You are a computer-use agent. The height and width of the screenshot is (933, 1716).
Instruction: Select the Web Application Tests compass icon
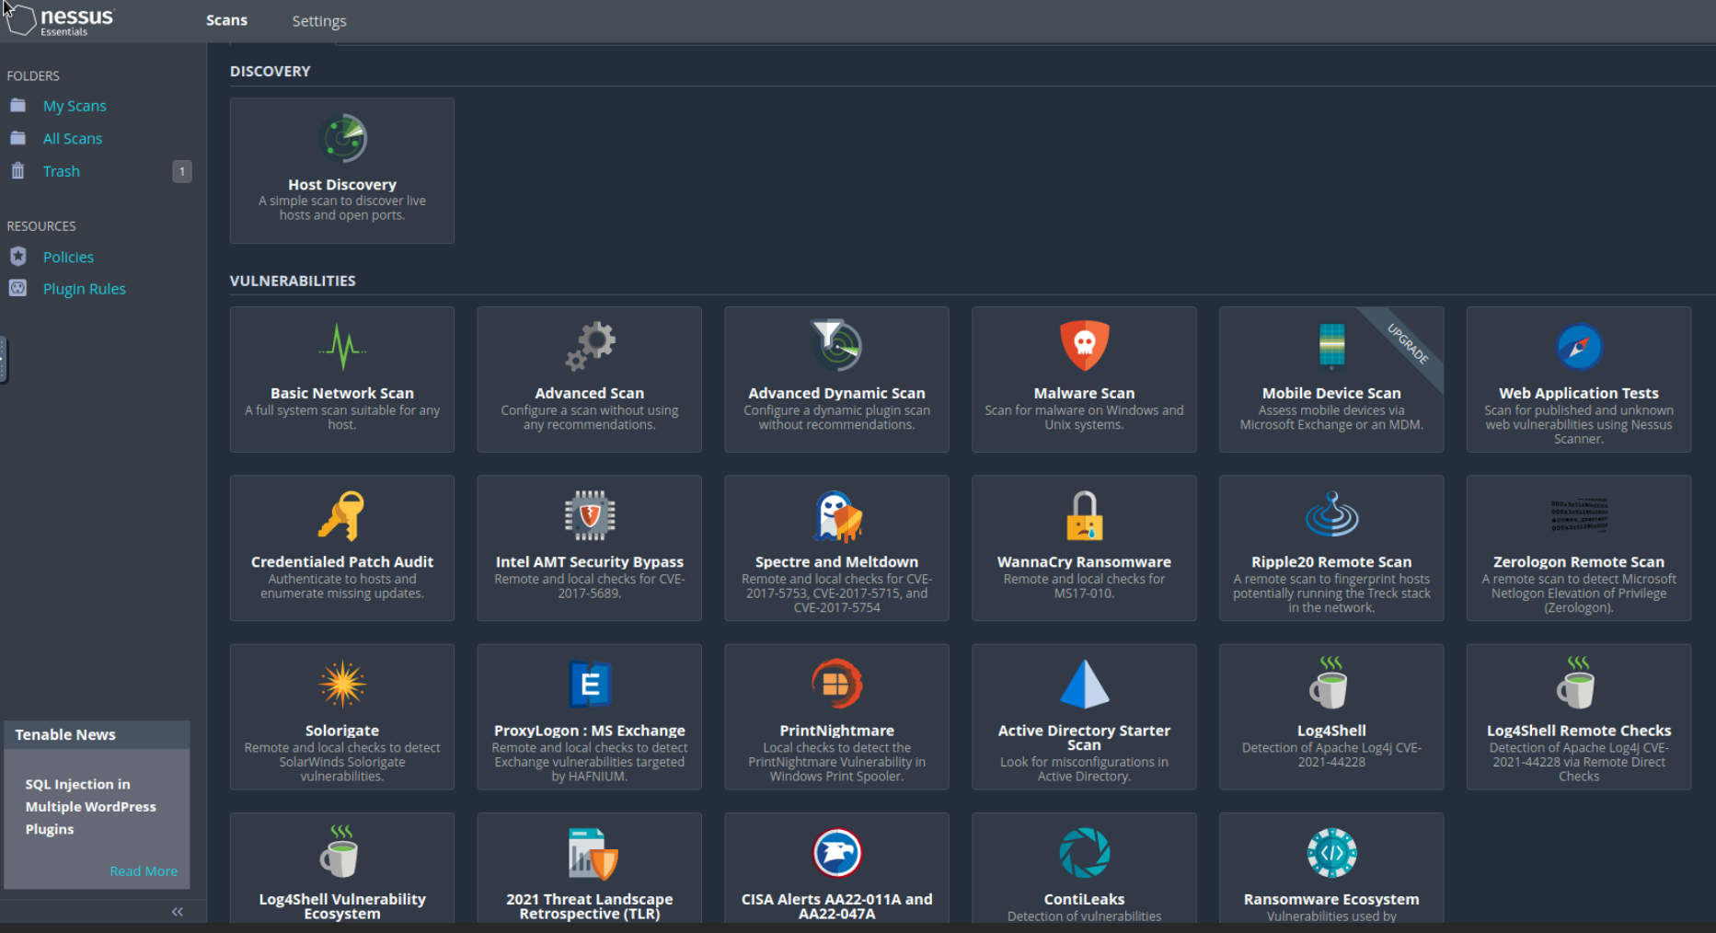click(1578, 347)
